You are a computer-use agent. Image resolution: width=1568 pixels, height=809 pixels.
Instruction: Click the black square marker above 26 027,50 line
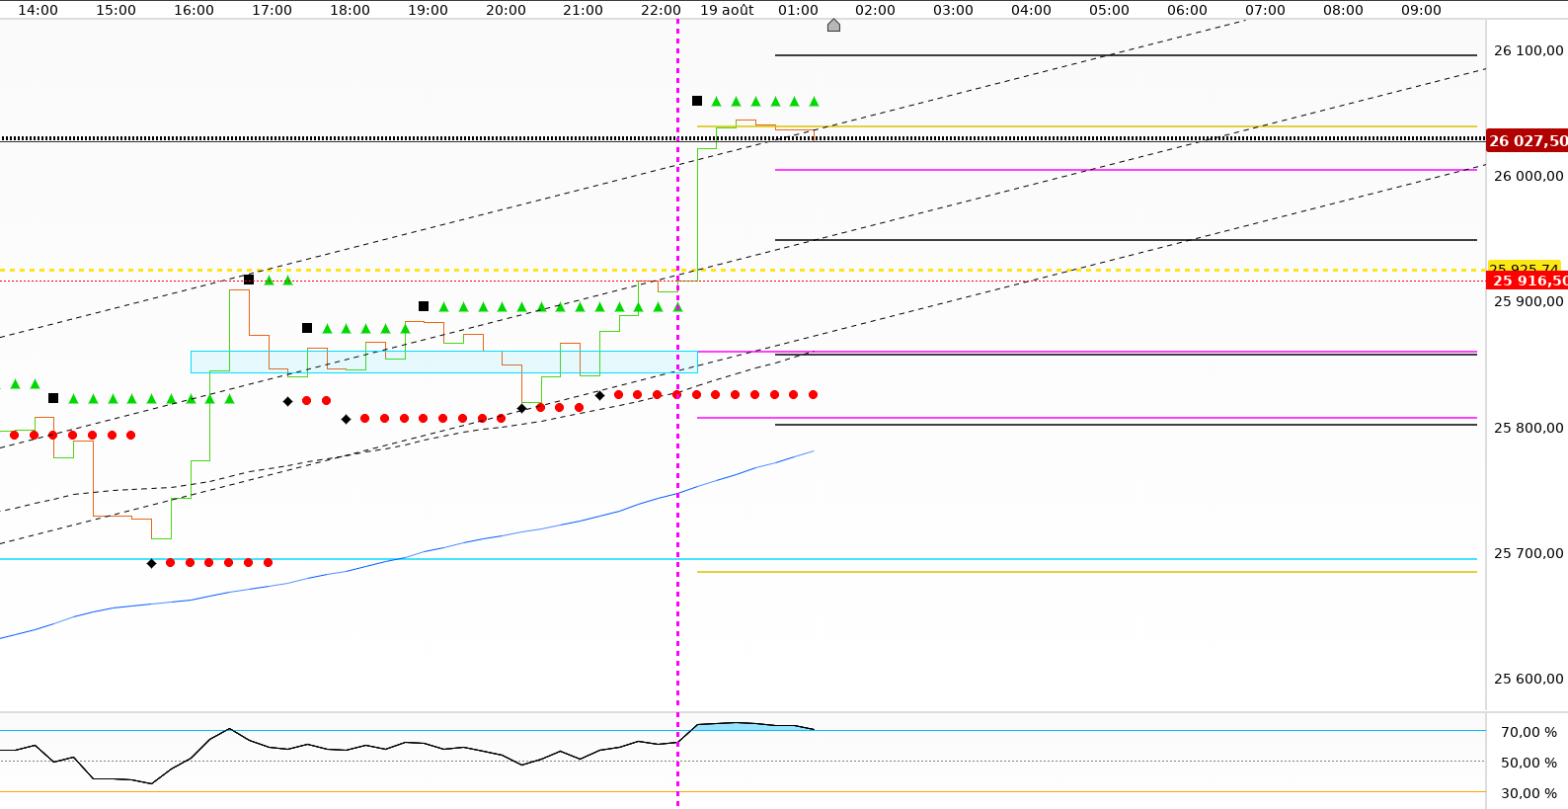tap(697, 101)
